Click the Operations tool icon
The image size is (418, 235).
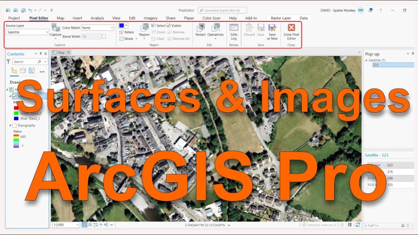tap(216, 28)
